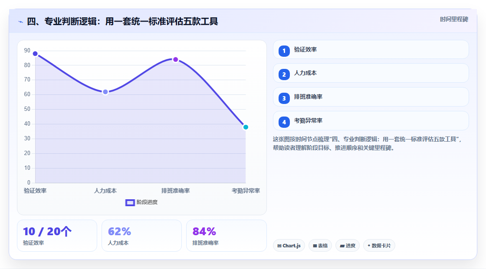Click the 时间里程碑 label in header
Viewport: 486px width, 269px height.
(x=454, y=19)
